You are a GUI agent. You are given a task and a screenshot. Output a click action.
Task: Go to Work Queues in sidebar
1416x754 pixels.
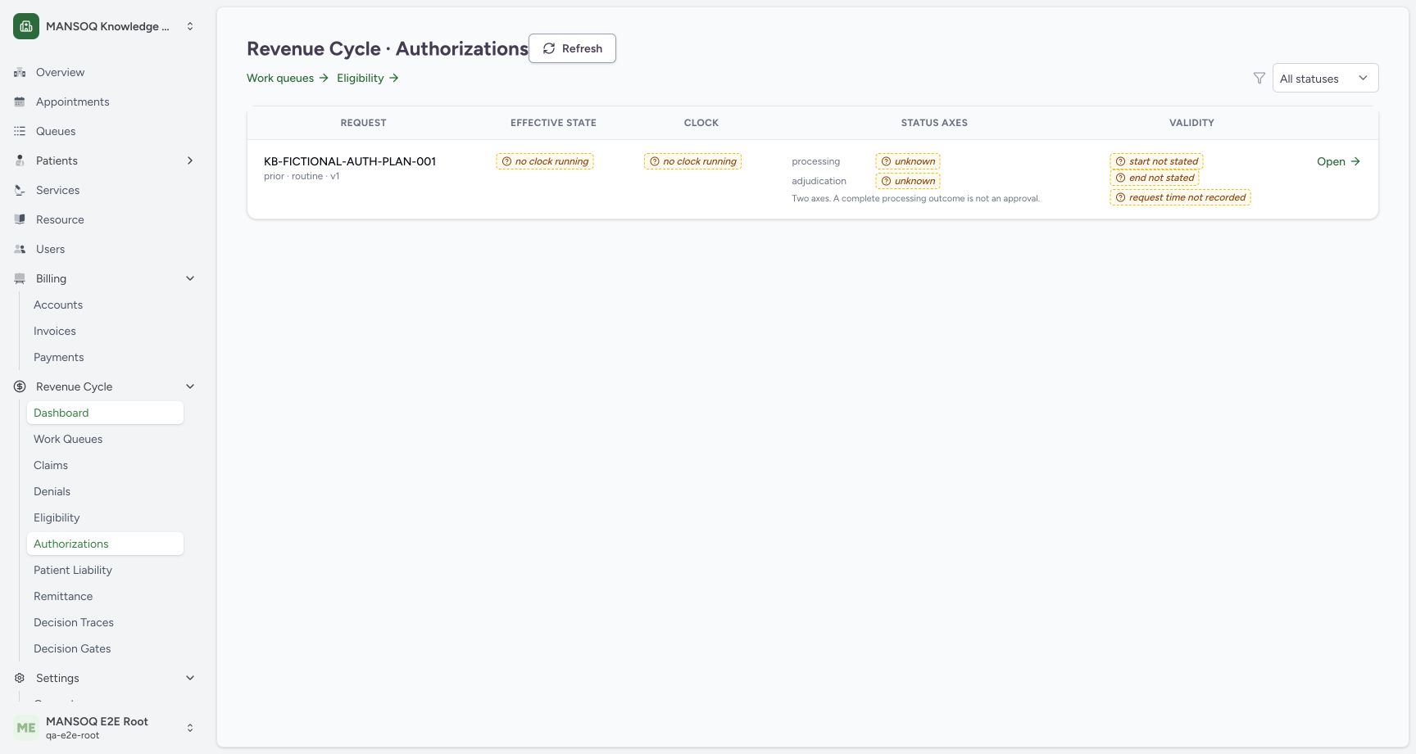[x=68, y=439]
